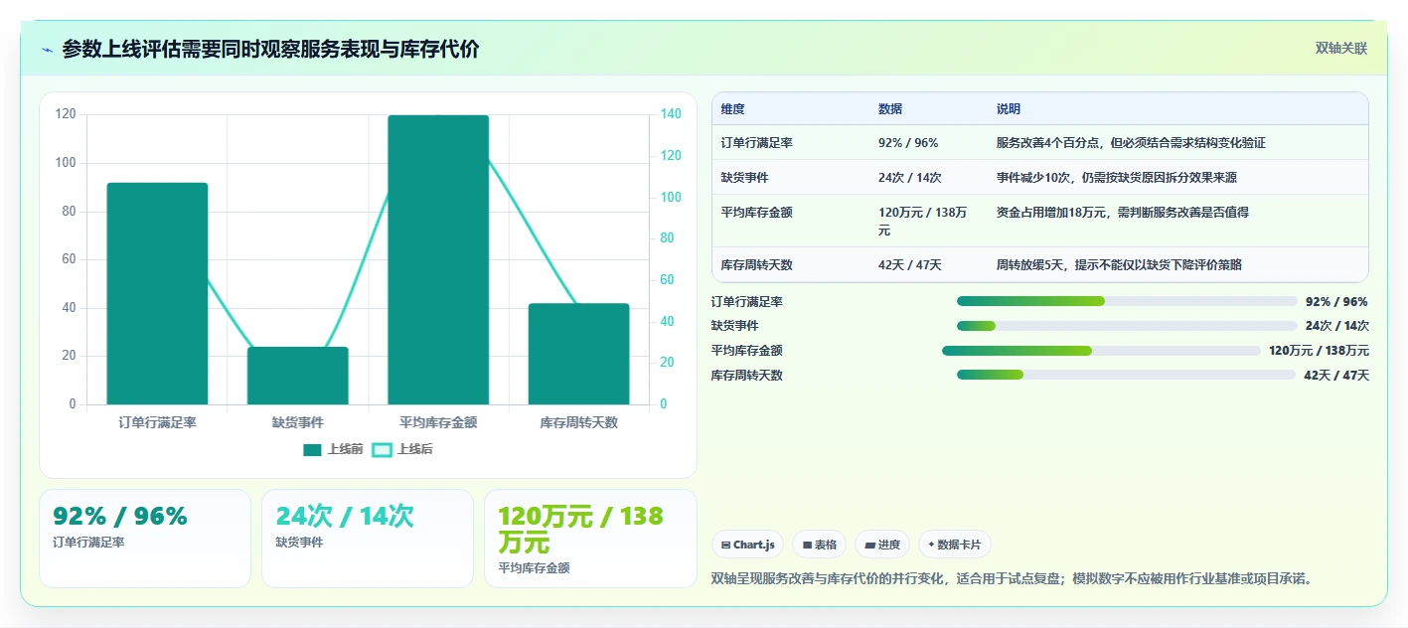Click the right axis value 140
1408x628 pixels.
(x=672, y=114)
